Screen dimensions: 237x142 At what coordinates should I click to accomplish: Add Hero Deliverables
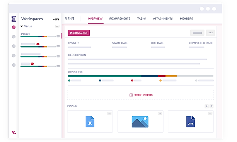click(x=141, y=95)
